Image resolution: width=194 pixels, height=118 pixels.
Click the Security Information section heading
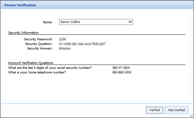[x=23, y=33]
